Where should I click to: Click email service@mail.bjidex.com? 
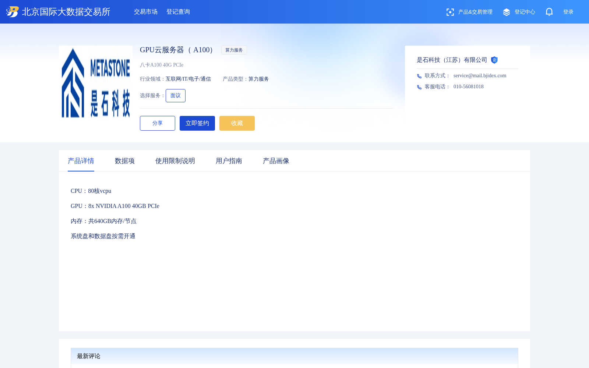tap(480, 75)
